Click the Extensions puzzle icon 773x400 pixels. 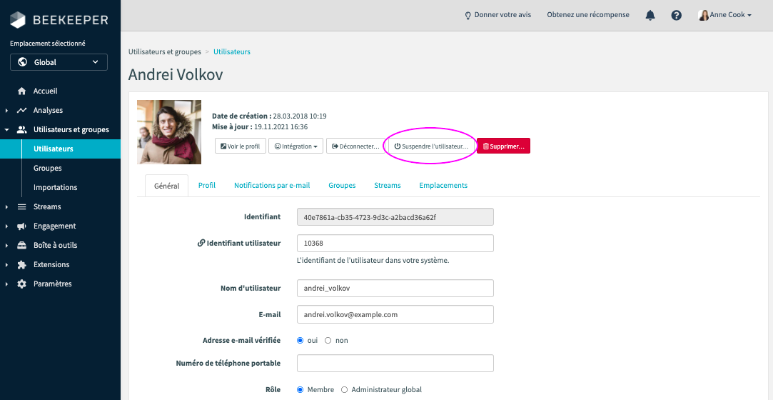pyautogui.click(x=21, y=265)
